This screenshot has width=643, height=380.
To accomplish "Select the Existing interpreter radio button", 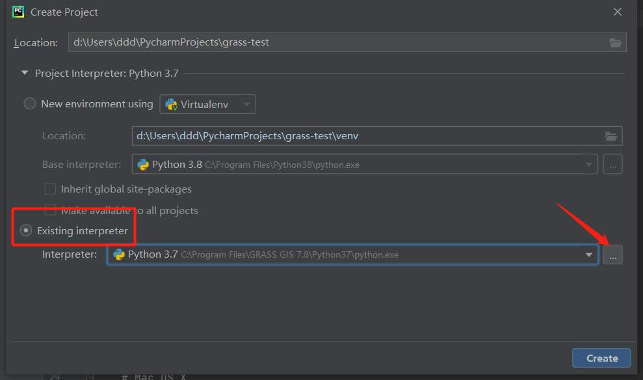I will pos(26,230).
